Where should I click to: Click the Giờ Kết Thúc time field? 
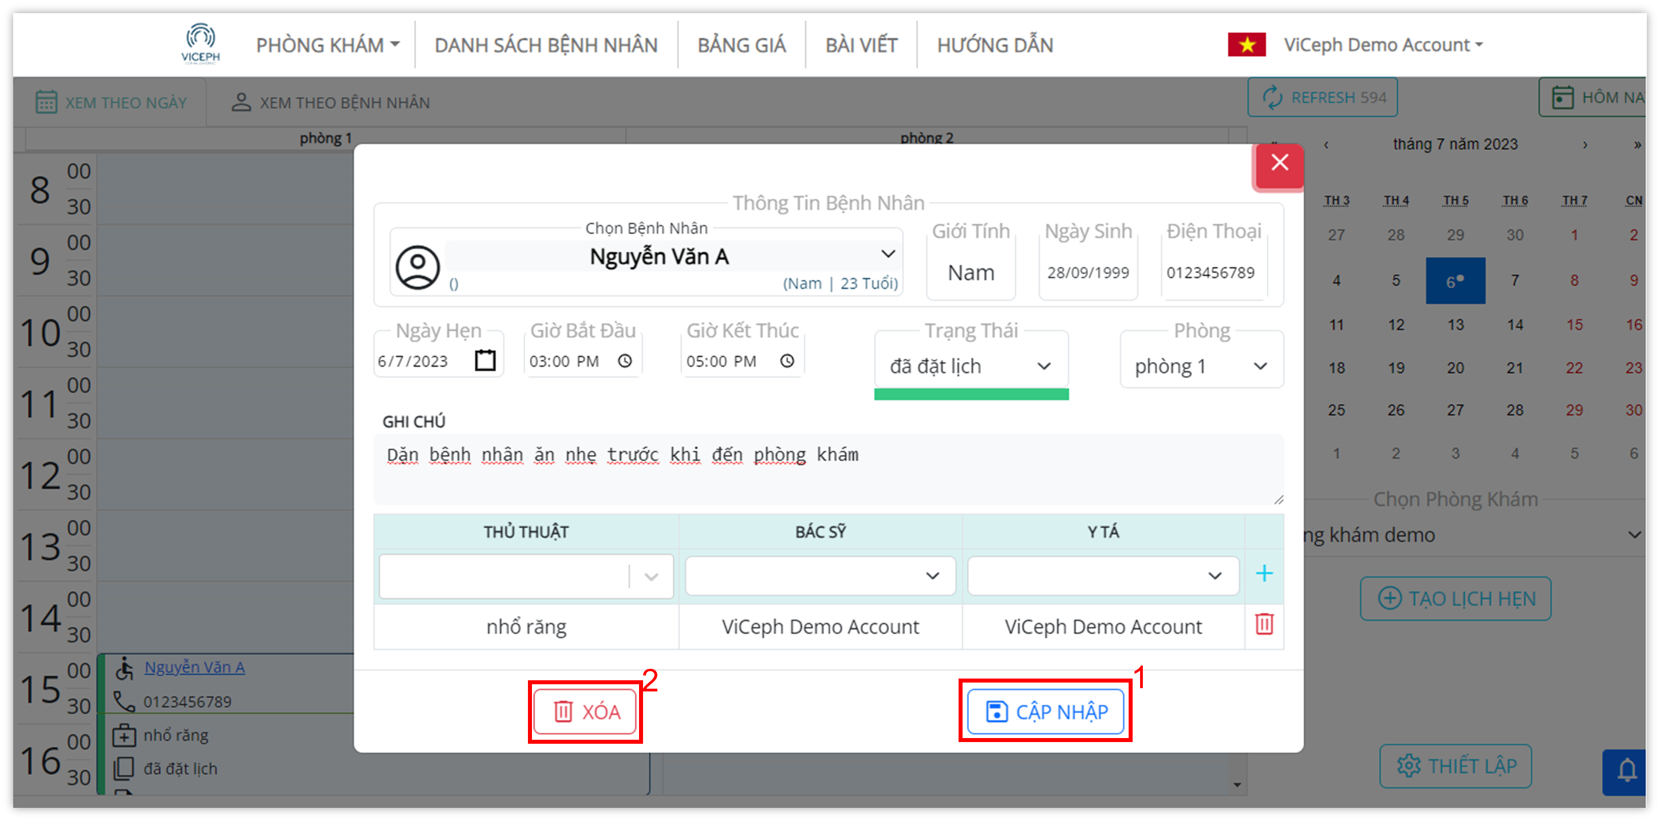click(x=742, y=360)
